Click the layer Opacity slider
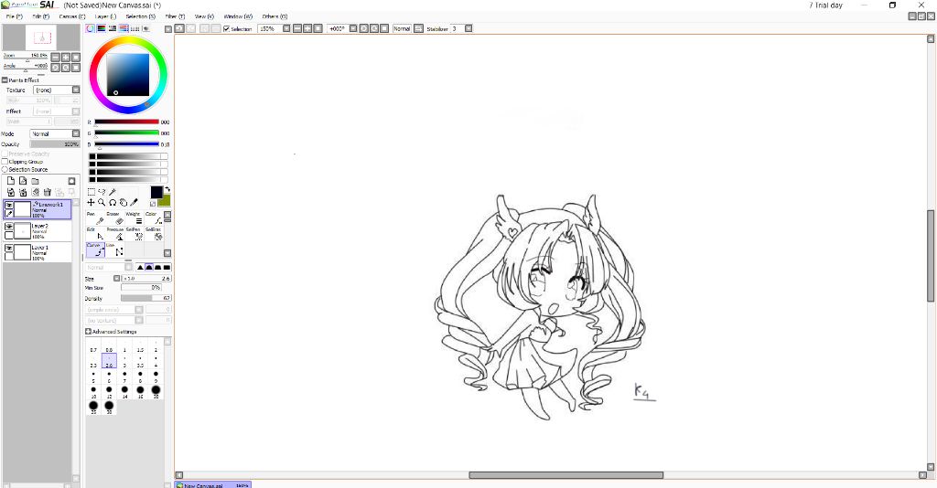The image size is (937, 488). [54, 144]
